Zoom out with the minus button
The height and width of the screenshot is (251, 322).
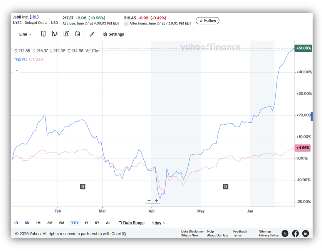(149, 200)
